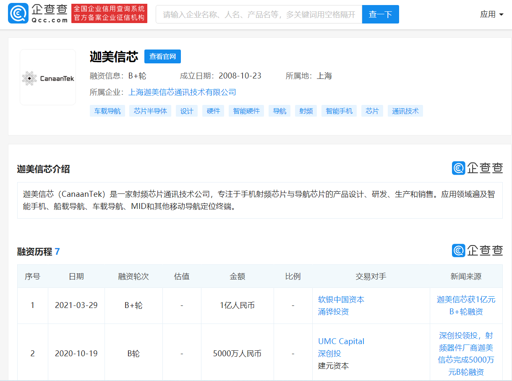The width and height of the screenshot is (512, 381).
Task: Open the 涌铧投资 investor link
Action: click(334, 312)
